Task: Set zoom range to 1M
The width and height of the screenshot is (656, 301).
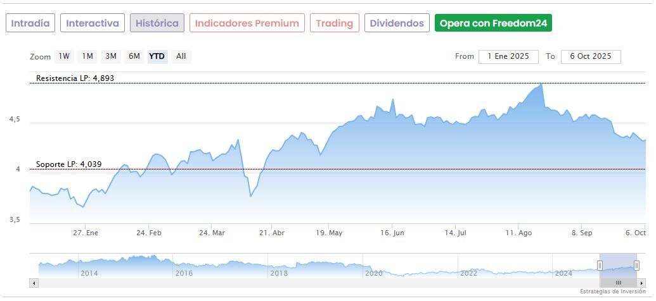Action: pos(87,56)
